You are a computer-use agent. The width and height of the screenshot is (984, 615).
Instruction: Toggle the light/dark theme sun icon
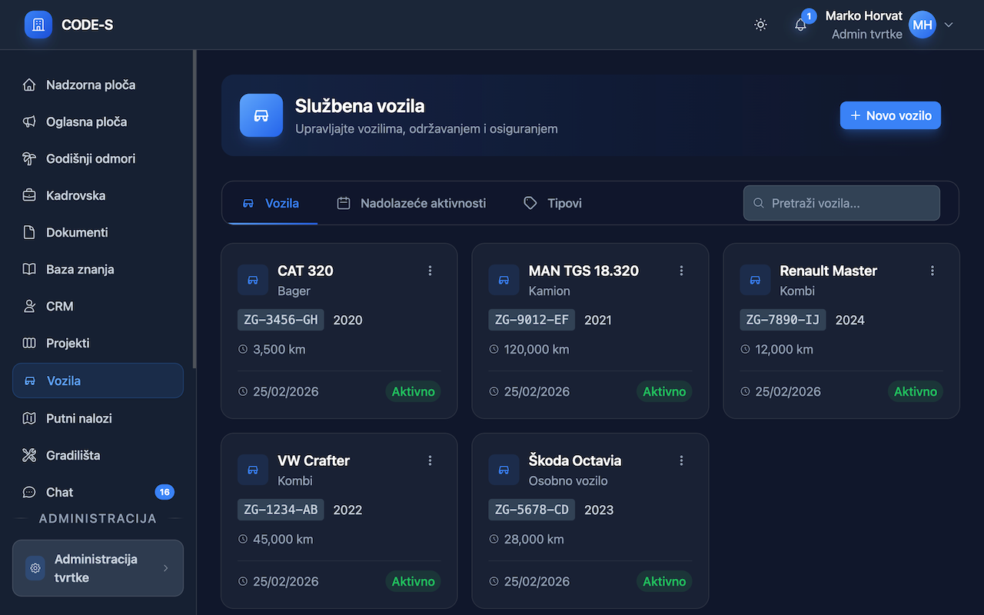coord(760,25)
